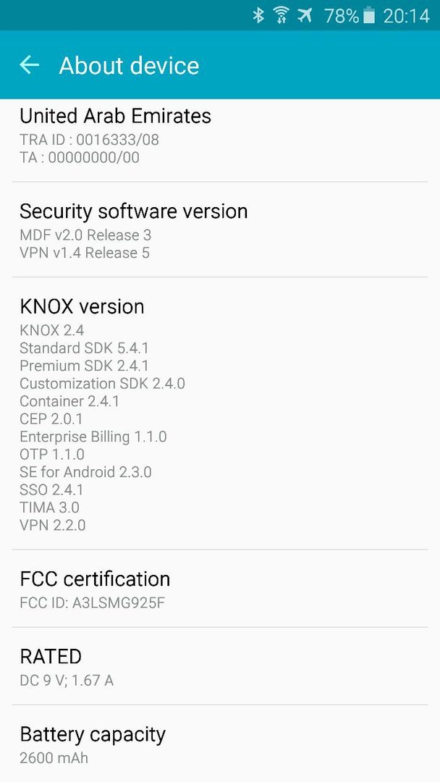
Task: Tap the TIMA 3.0 line
Action: (x=49, y=507)
